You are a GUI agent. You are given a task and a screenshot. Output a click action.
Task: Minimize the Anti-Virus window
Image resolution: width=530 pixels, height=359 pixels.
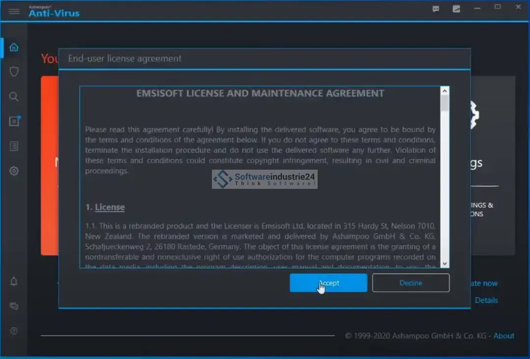click(x=477, y=7)
